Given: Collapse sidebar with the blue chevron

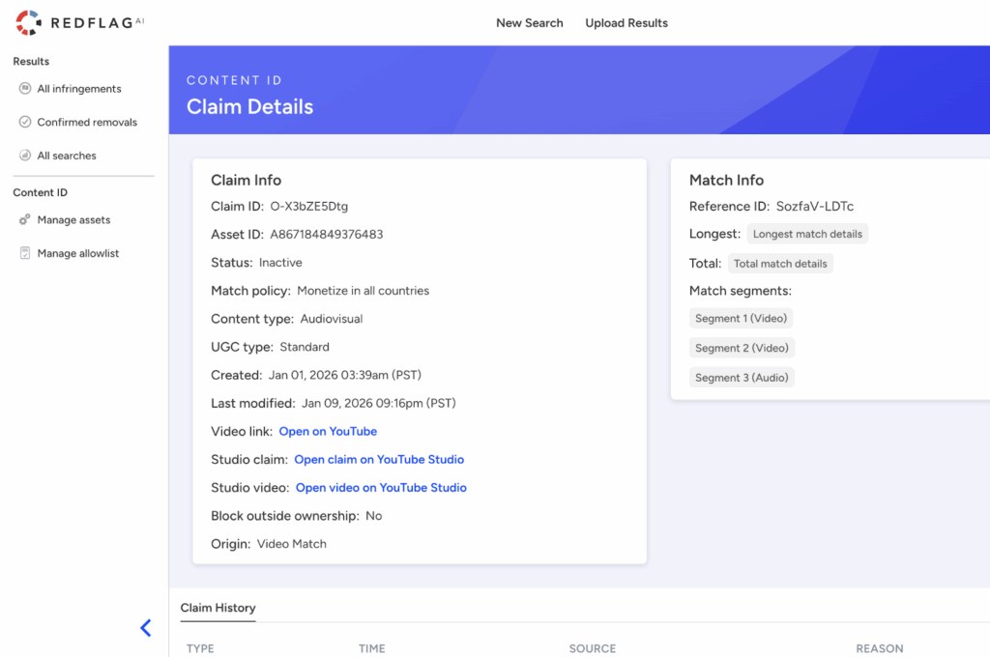Looking at the screenshot, I should (146, 628).
